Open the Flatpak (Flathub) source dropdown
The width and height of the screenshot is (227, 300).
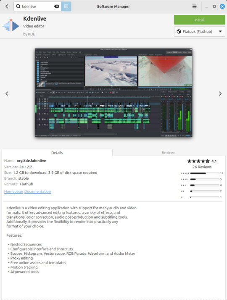199,32
